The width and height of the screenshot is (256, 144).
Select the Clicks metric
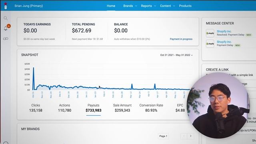(x=36, y=108)
